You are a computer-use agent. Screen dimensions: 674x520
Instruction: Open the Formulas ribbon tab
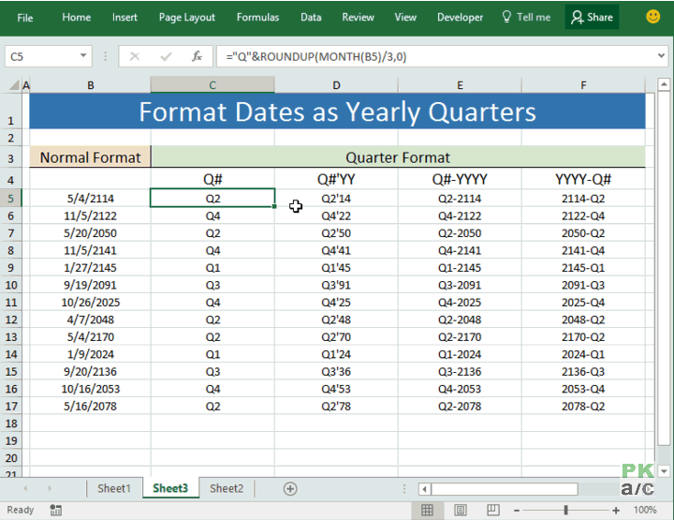(x=257, y=17)
